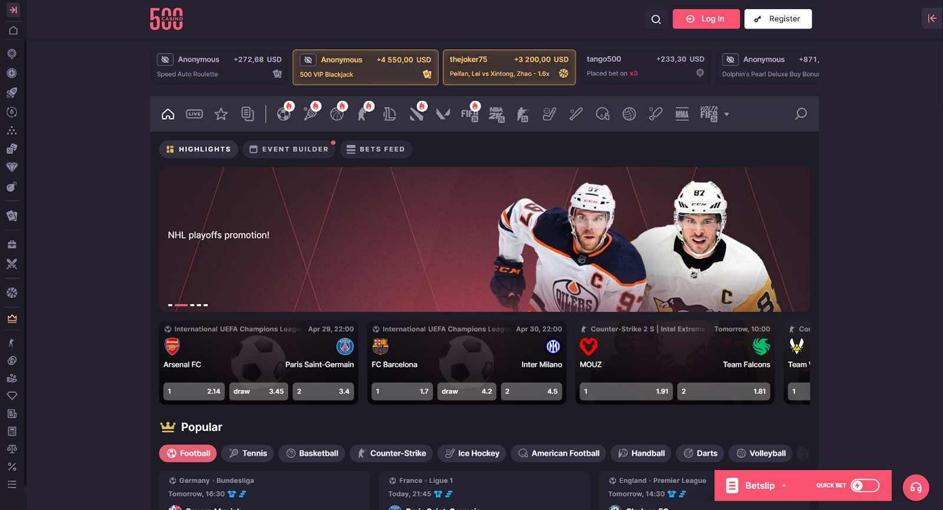Open home icon in left sidebar
The width and height of the screenshot is (943, 510).
point(13,30)
